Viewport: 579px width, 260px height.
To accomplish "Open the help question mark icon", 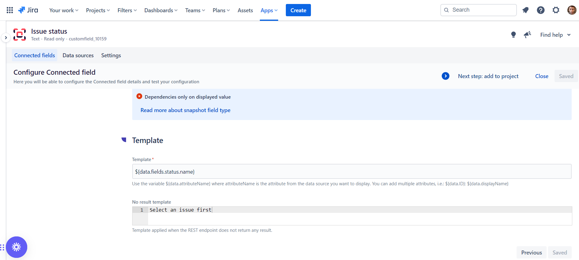I will 541,10.
